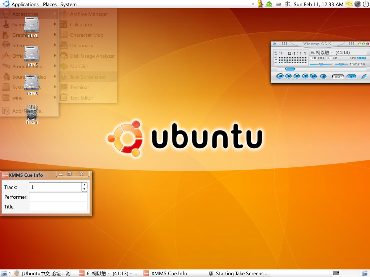Click the previous track button in Winamp
This screenshot has width=370, height=277.
280,76
